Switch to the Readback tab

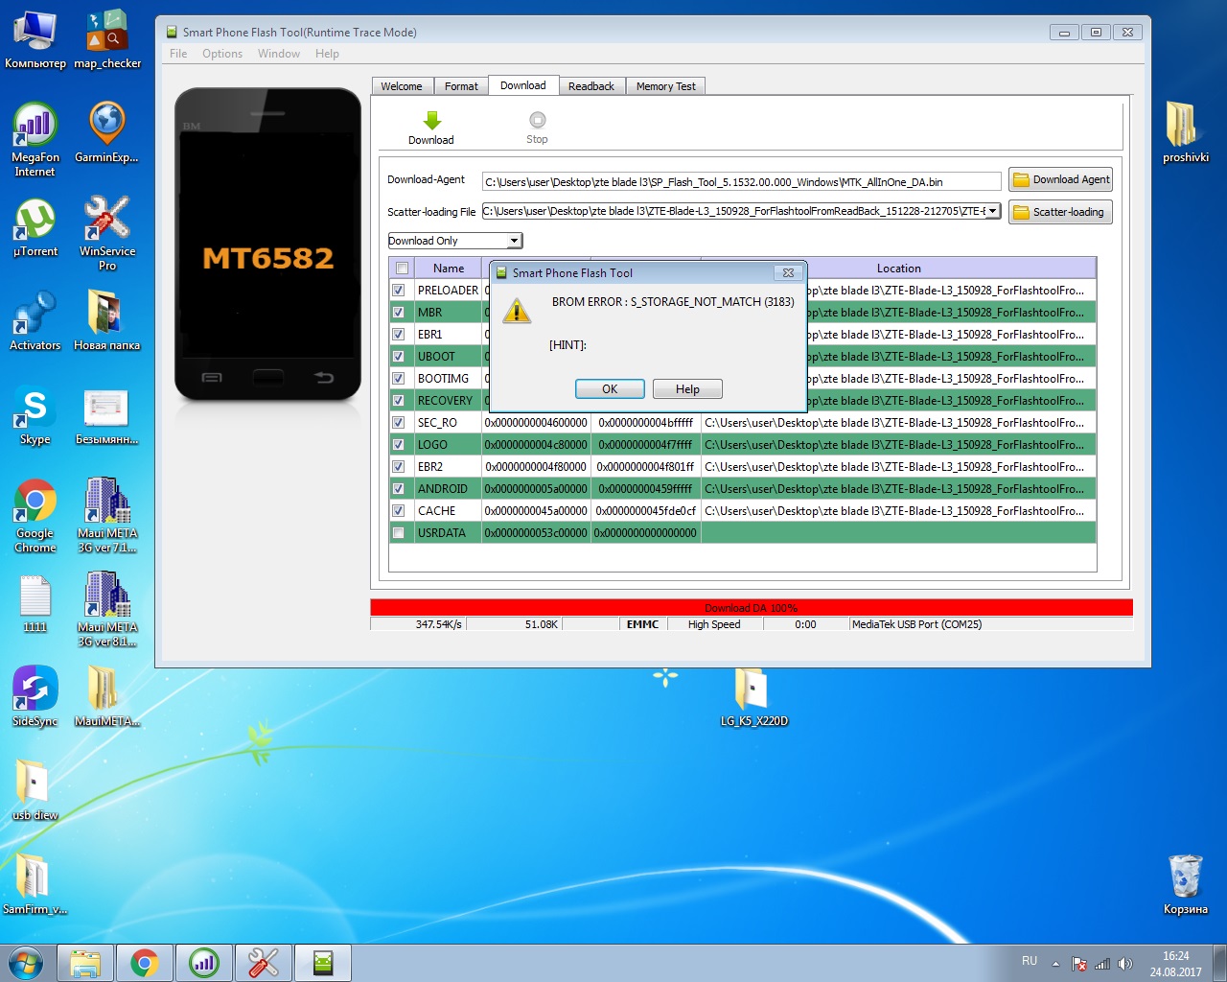pyautogui.click(x=590, y=86)
